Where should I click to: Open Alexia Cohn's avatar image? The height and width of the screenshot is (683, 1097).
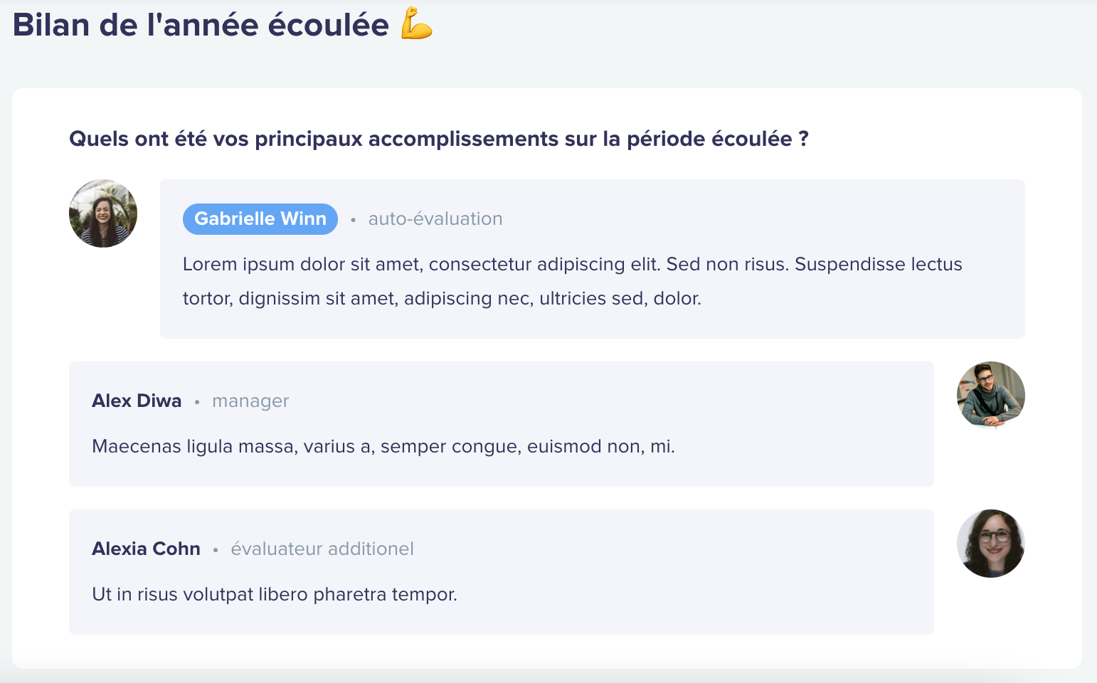pyautogui.click(x=991, y=544)
